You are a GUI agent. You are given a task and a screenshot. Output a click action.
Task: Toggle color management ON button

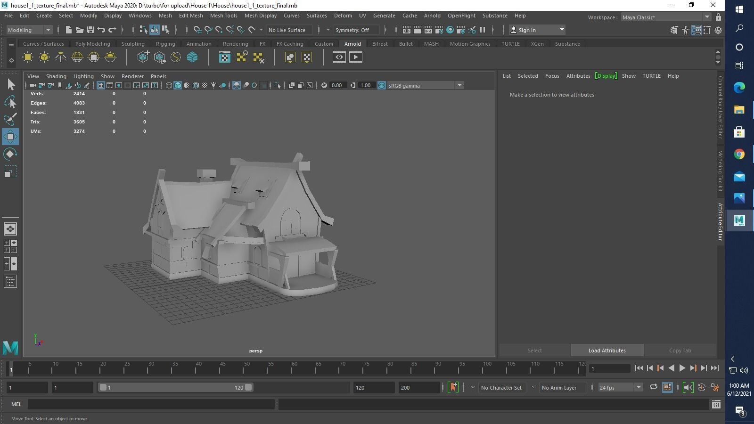382,85
